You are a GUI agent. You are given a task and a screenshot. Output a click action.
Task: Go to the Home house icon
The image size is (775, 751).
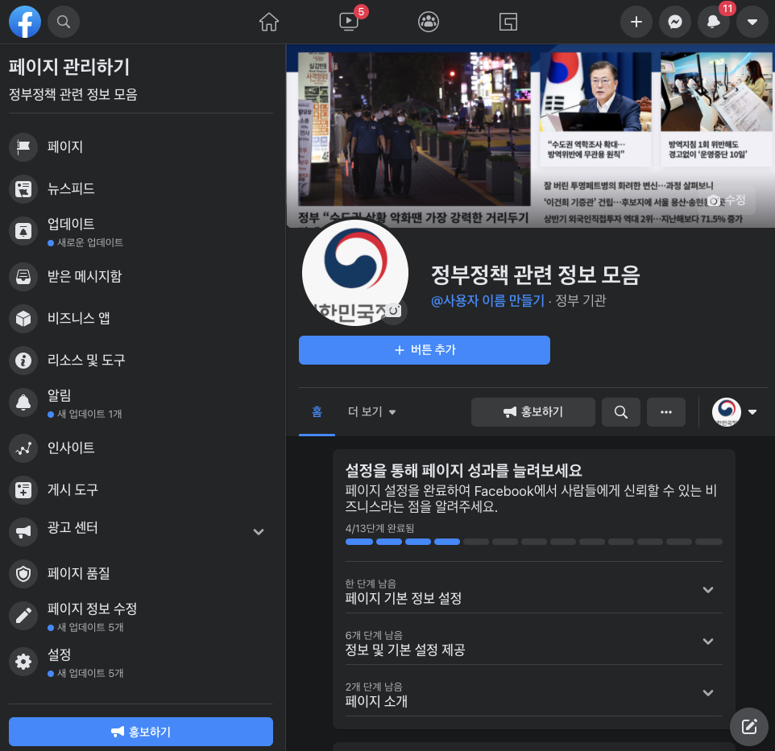click(269, 22)
